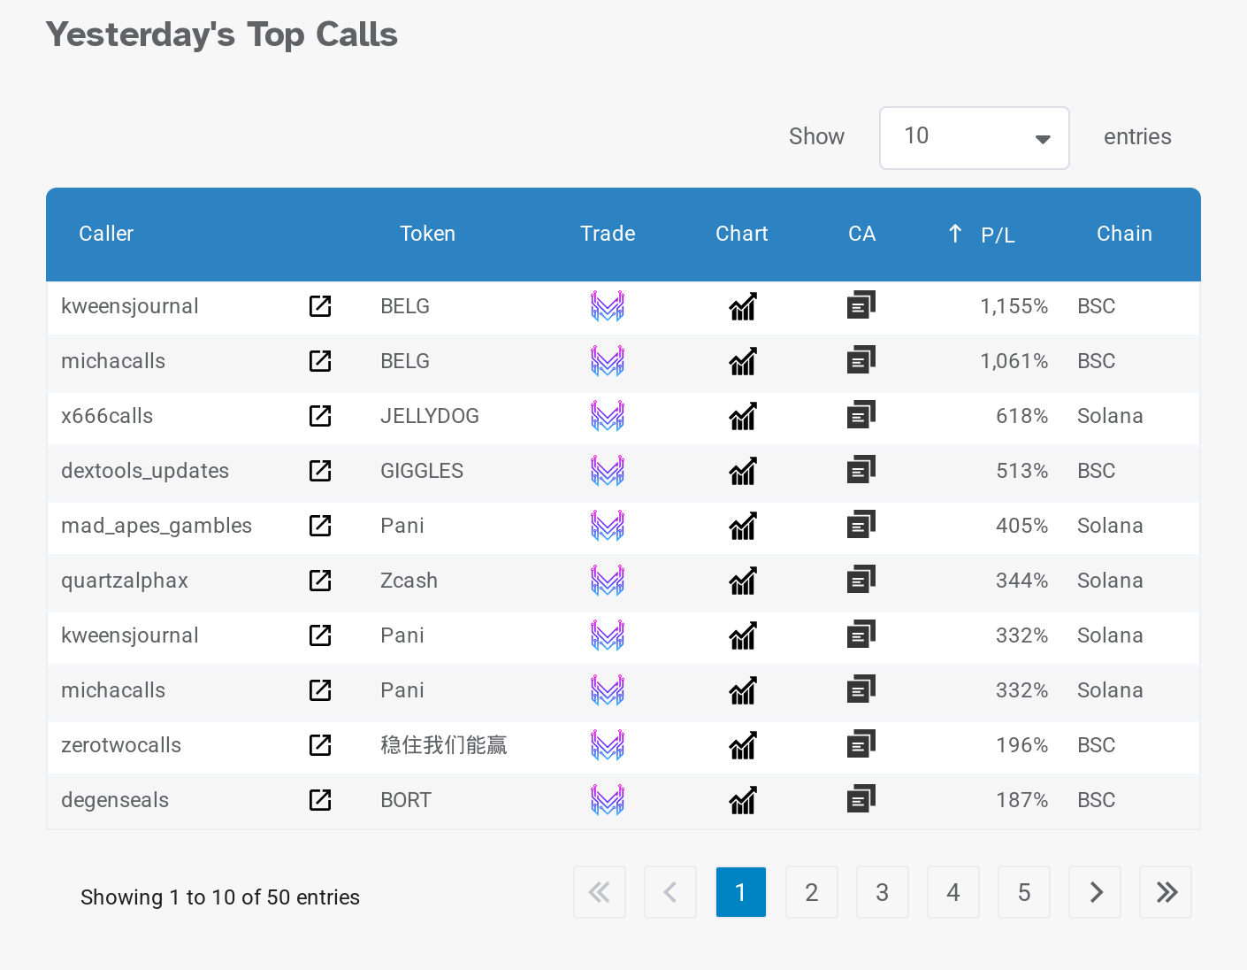The image size is (1247, 970).
Task: Open chart icon for GIGGLES row
Action: pyautogui.click(x=743, y=471)
